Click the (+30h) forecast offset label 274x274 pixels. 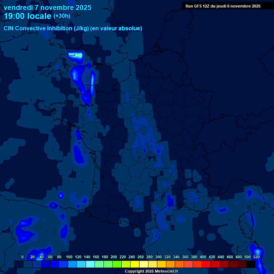coord(62,16)
